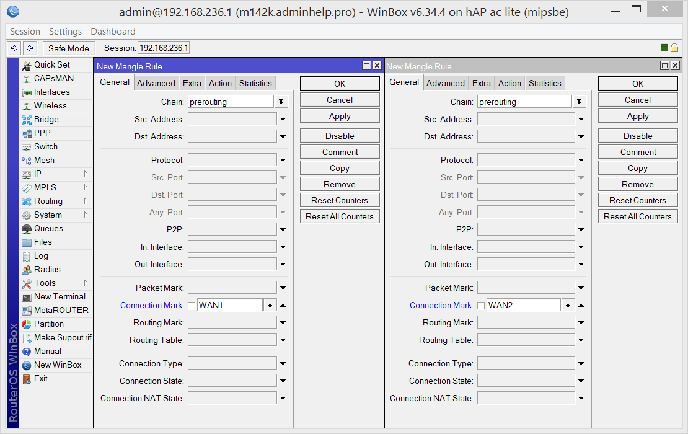Open Mesh menu icon
Image resolution: width=688 pixels, height=434 pixels.
pyautogui.click(x=27, y=161)
